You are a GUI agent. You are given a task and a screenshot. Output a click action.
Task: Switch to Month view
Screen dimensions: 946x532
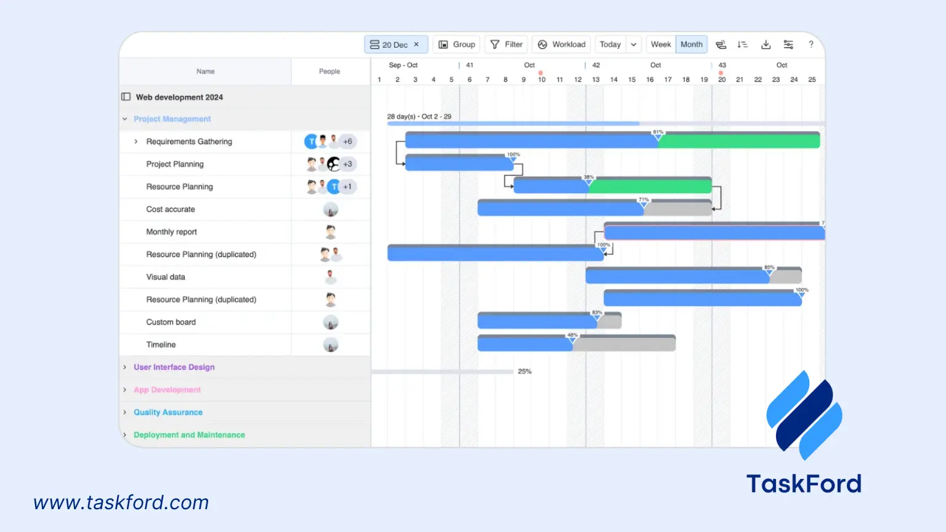coord(691,44)
